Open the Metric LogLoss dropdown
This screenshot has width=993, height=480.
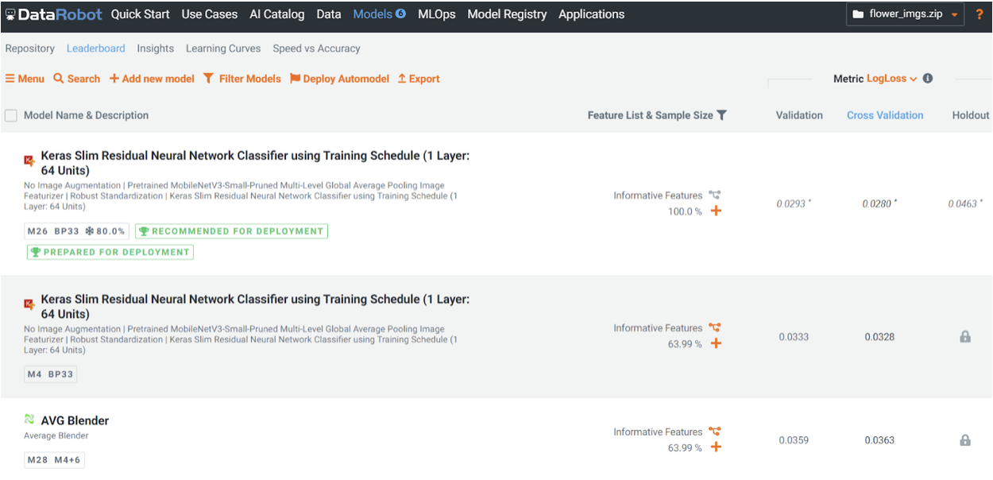coord(891,79)
